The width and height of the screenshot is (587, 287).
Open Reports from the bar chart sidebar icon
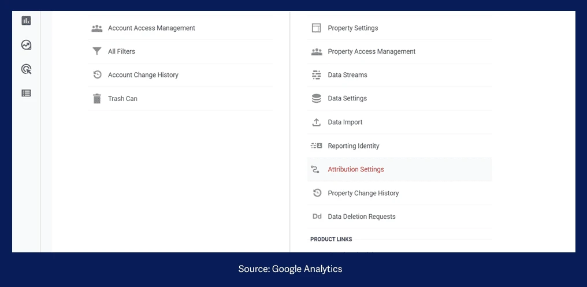[26, 21]
